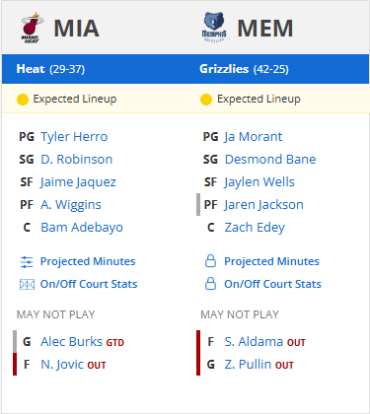Click the MIA team abbreviation header
Image resolution: width=370 pixels, height=414 pixels.
point(76,29)
